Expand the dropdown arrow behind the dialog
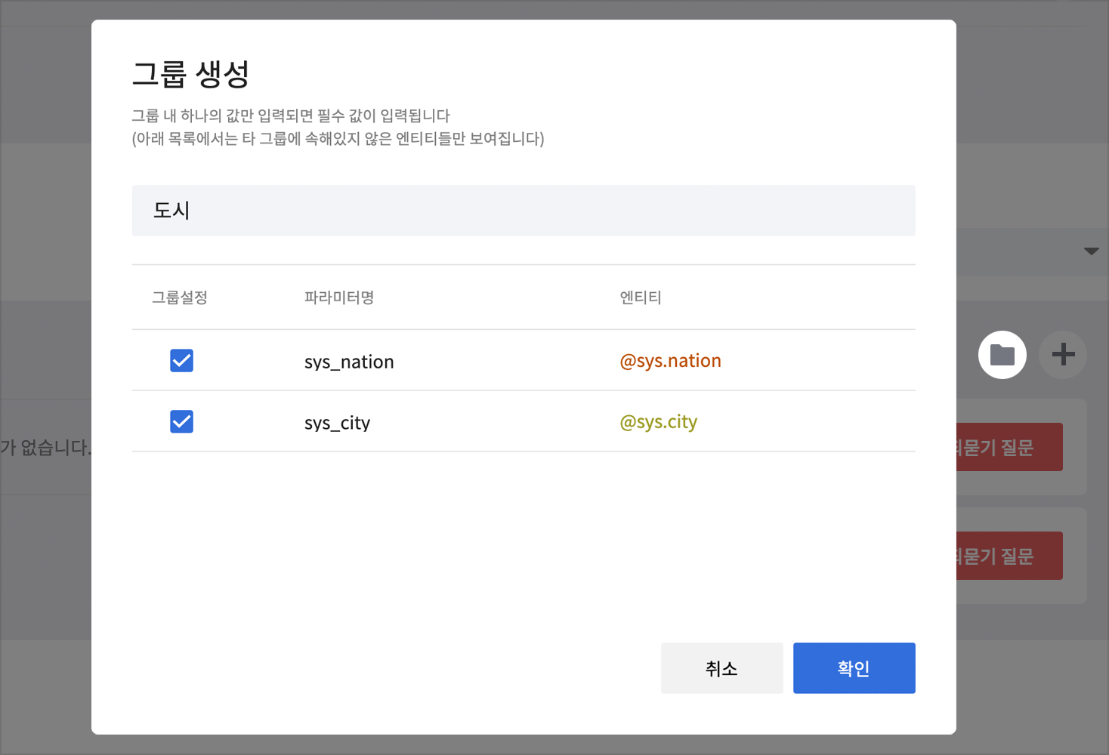The width and height of the screenshot is (1109, 755). (1091, 251)
